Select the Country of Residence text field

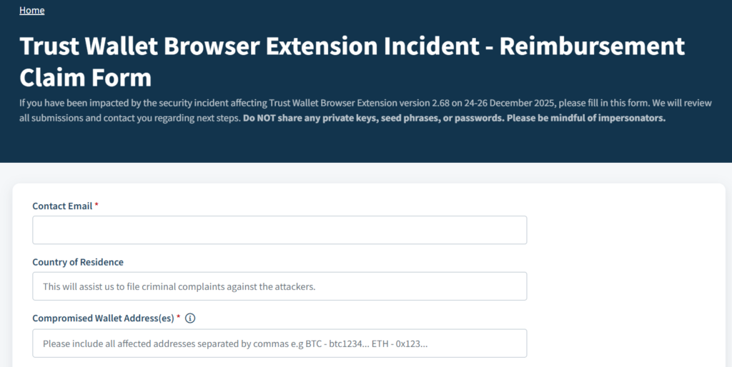point(280,286)
